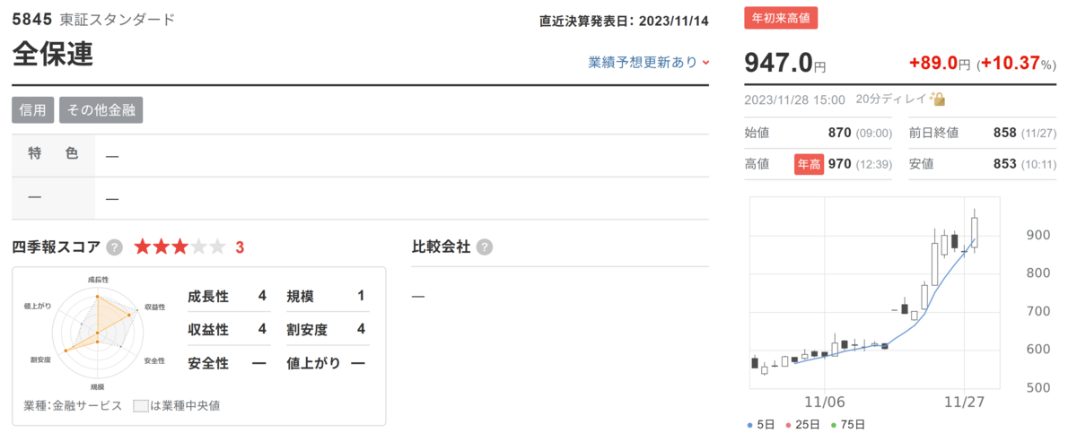Open help icon beside 四季報スコア

115,247
